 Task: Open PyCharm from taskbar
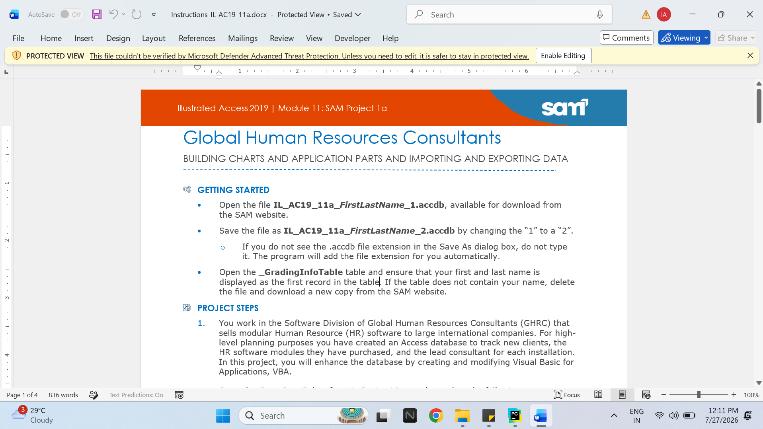pyautogui.click(x=515, y=416)
